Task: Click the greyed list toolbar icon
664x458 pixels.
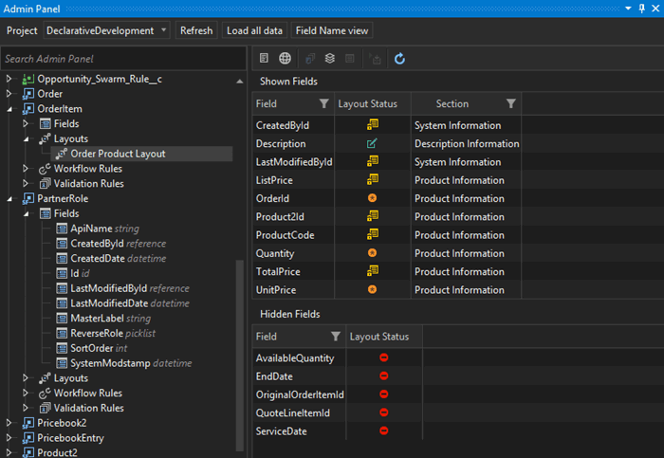Action: [x=349, y=59]
